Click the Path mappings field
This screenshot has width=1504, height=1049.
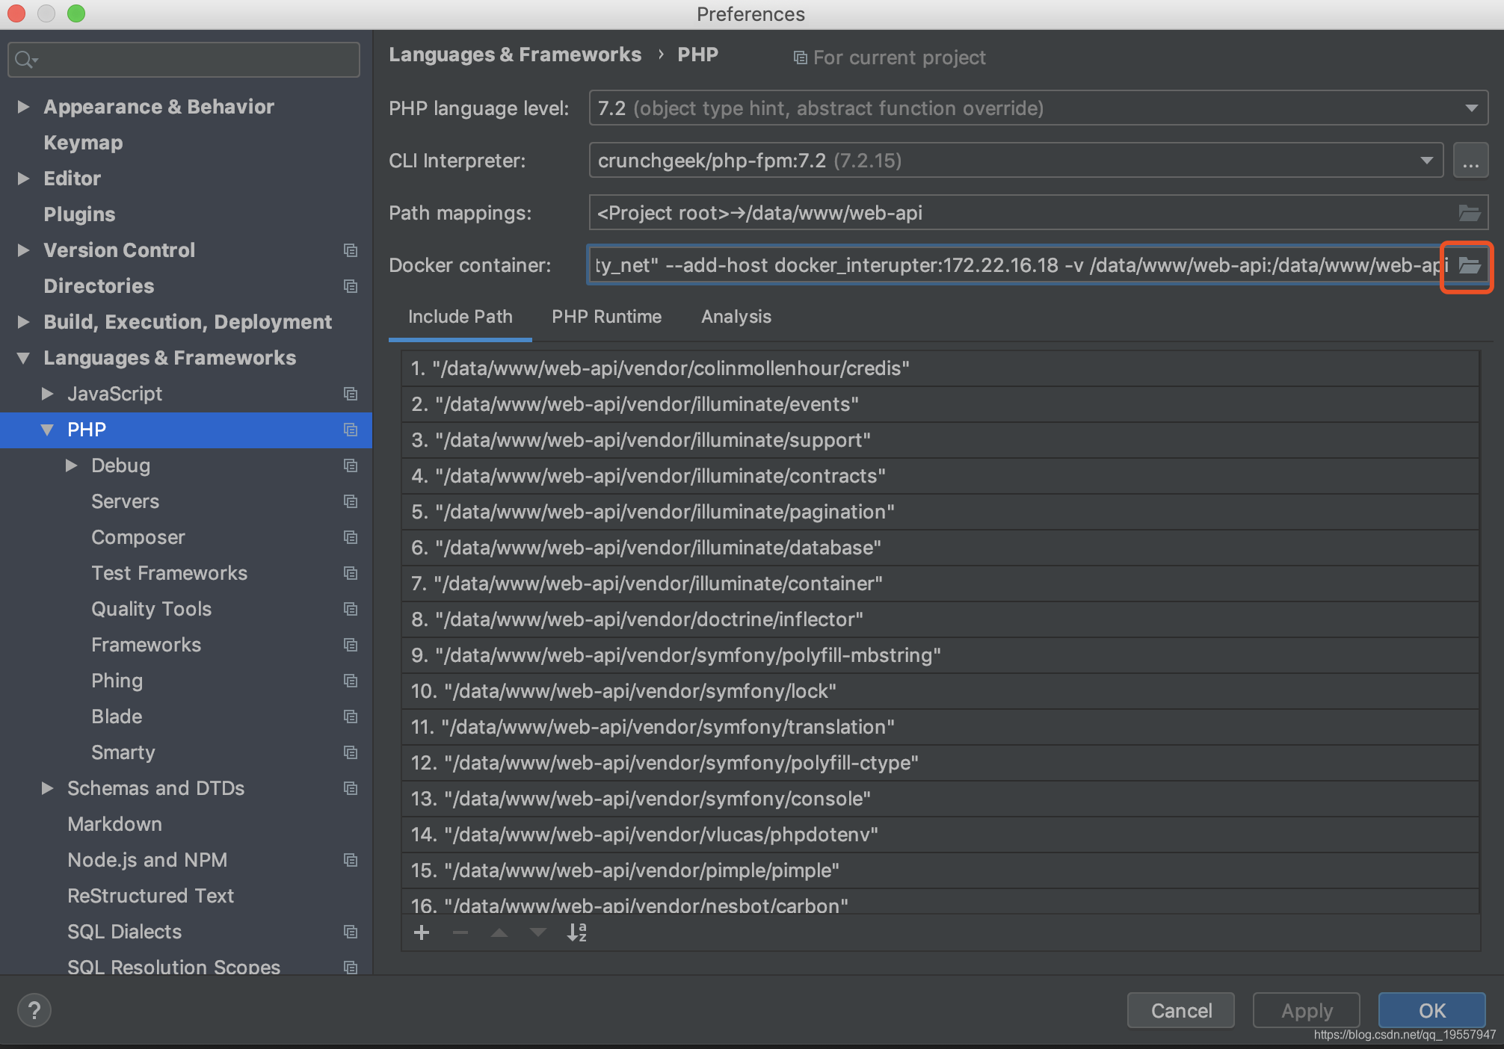pyautogui.click(x=1038, y=213)
